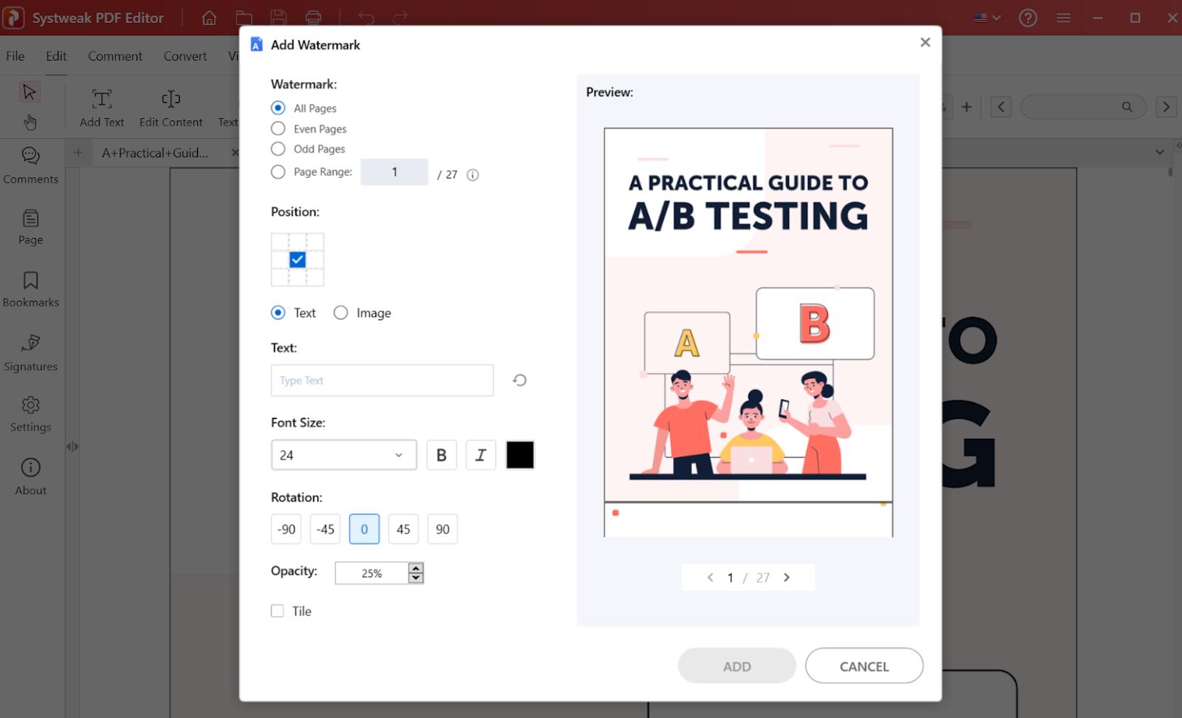1182x718 pixels.
Task: Click the page range info icon
Action: (473, 175)
